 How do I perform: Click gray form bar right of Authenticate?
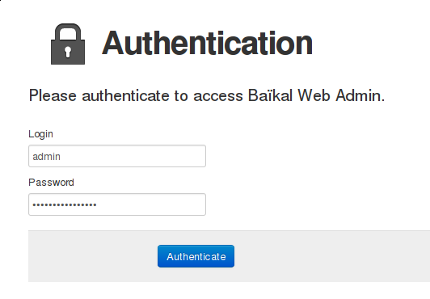[x=332, y=256]
